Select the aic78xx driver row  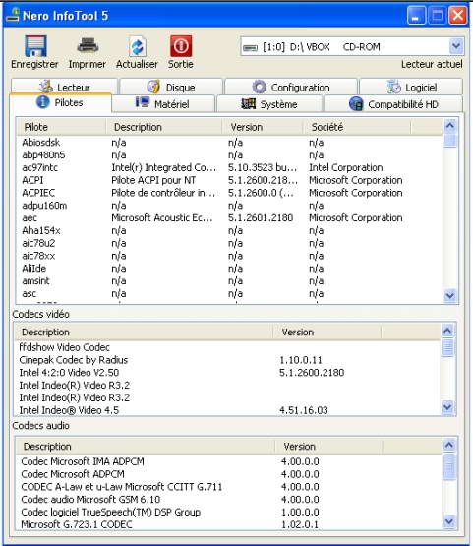230,256
